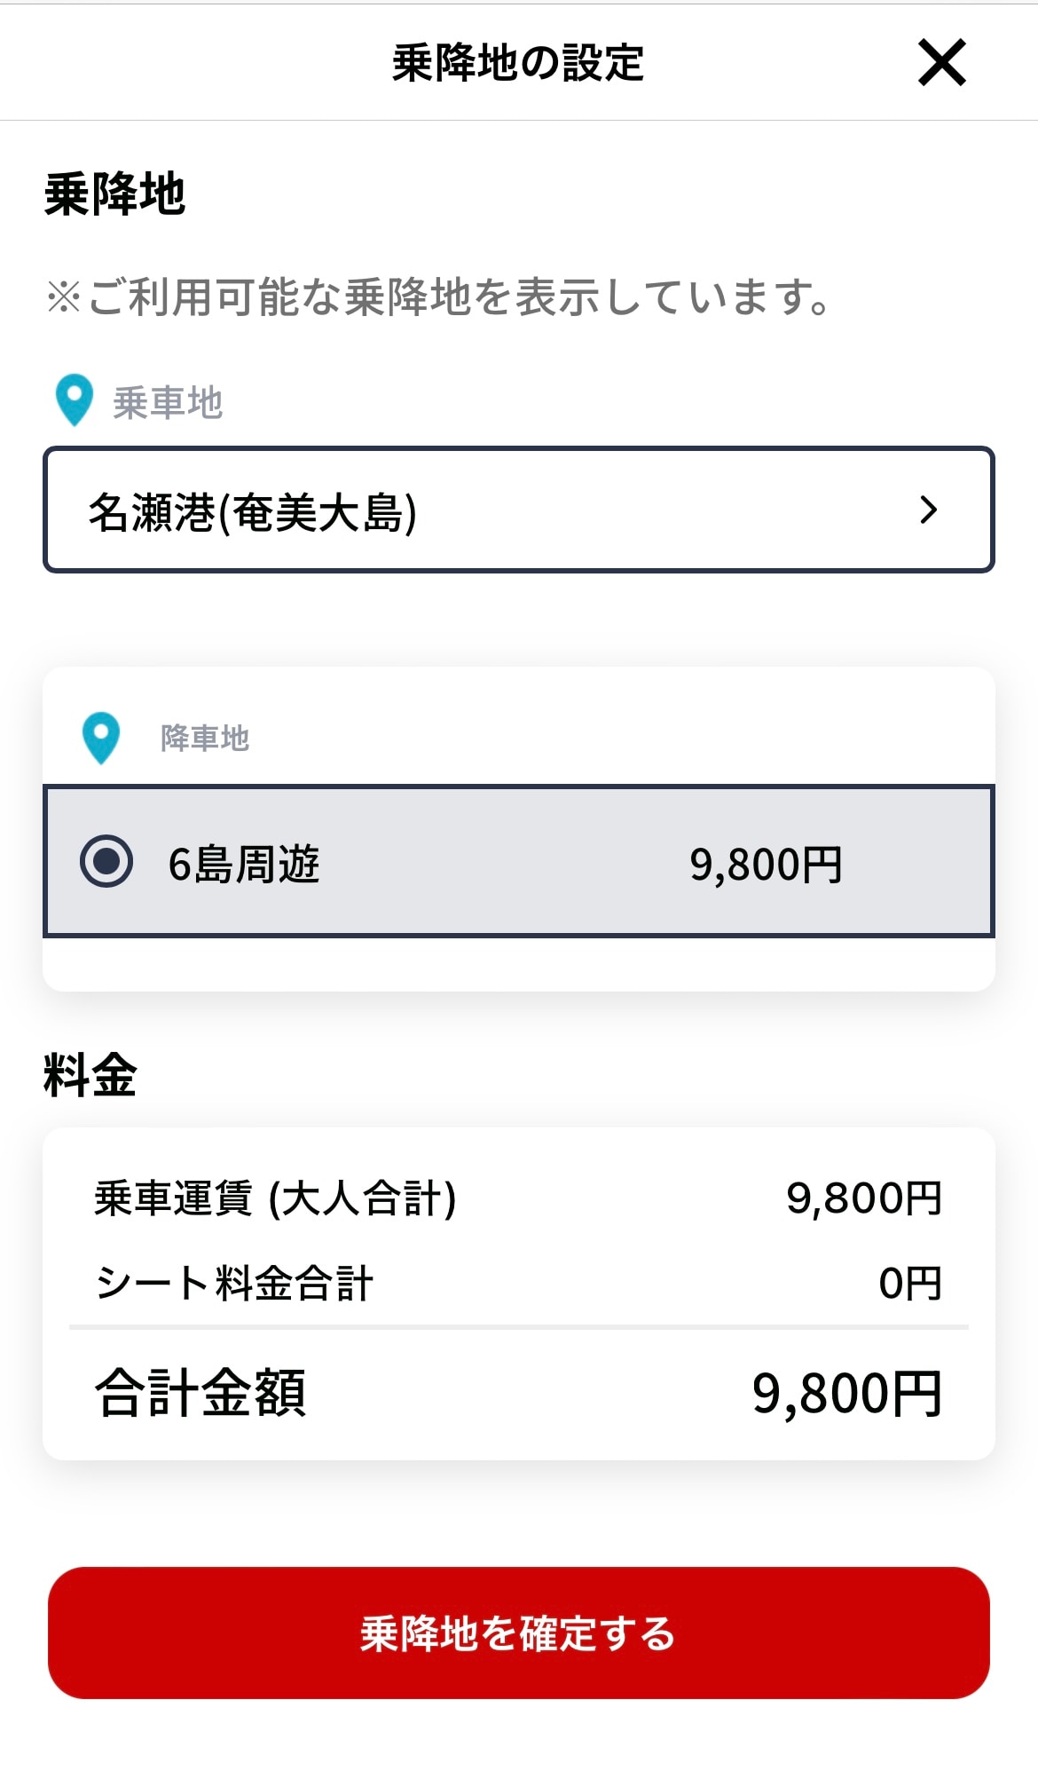Screen dimensions: 1038x1787
Task: Click the 6島周遊 option label text
Action: click(x=244, y=864)
